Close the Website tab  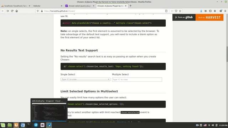tap(62, 6)
